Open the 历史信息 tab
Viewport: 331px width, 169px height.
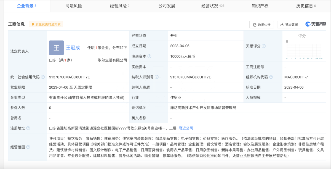(x=305, y=6)
